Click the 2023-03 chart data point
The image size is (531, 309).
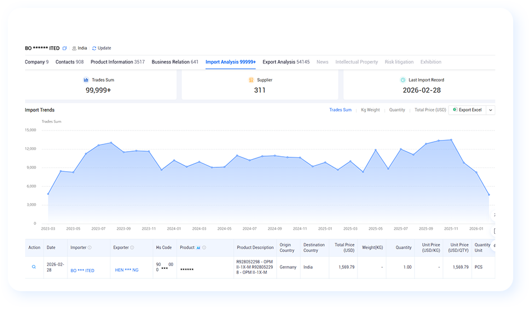48,194
